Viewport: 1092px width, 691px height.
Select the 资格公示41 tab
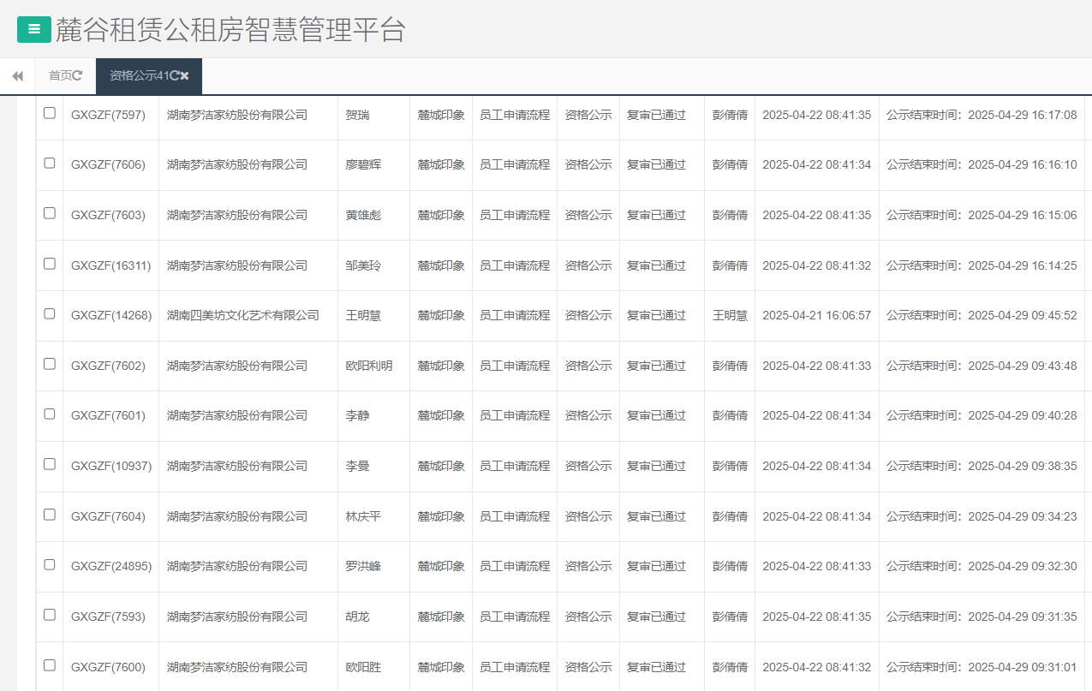[x=141, y=75]
